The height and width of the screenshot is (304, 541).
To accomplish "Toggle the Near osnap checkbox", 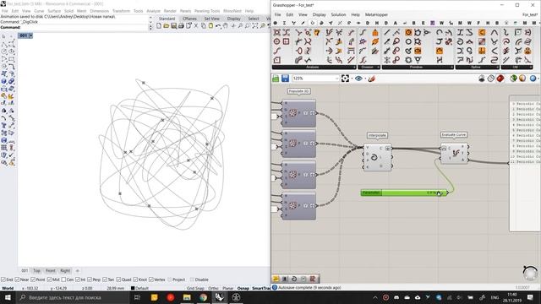I will coord(17,280).
